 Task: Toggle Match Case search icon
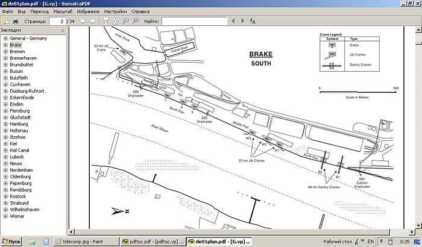coord(253,21)
